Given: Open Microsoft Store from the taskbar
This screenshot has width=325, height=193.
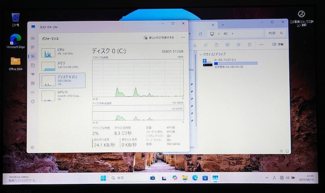Looking at the screenshot, I should (x=205, y=178).
